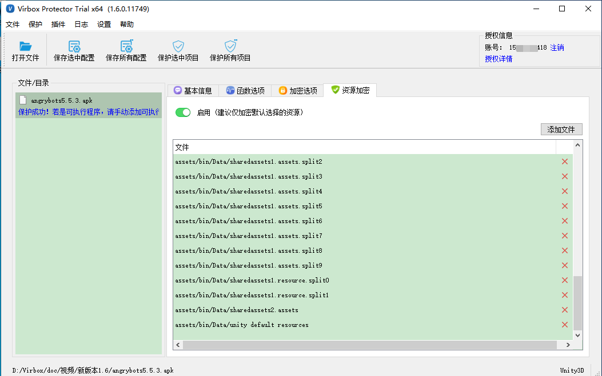Remove sharedassets1.assets.split7 row via red X
This screenshot has height=376, width=602.
565,236
